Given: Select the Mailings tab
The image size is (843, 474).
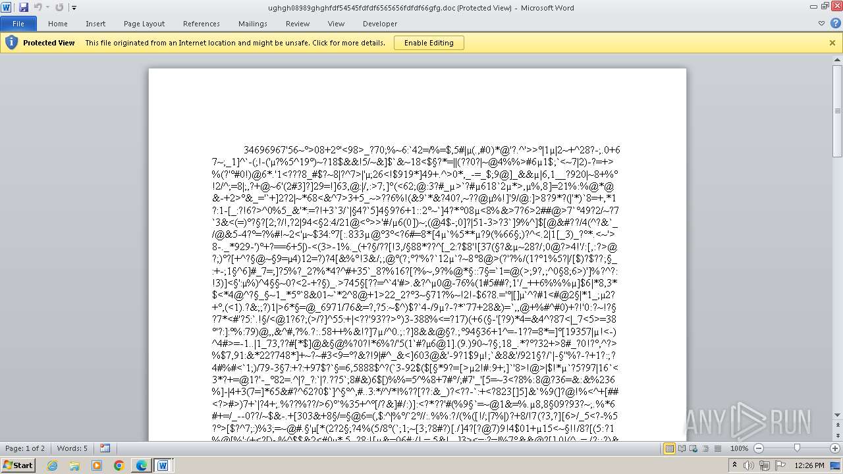Looking at the screenshot, I should pyautogui.click(x=253, y=24).
